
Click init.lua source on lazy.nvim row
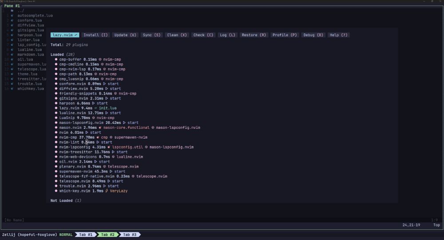[x=107, y=108]
